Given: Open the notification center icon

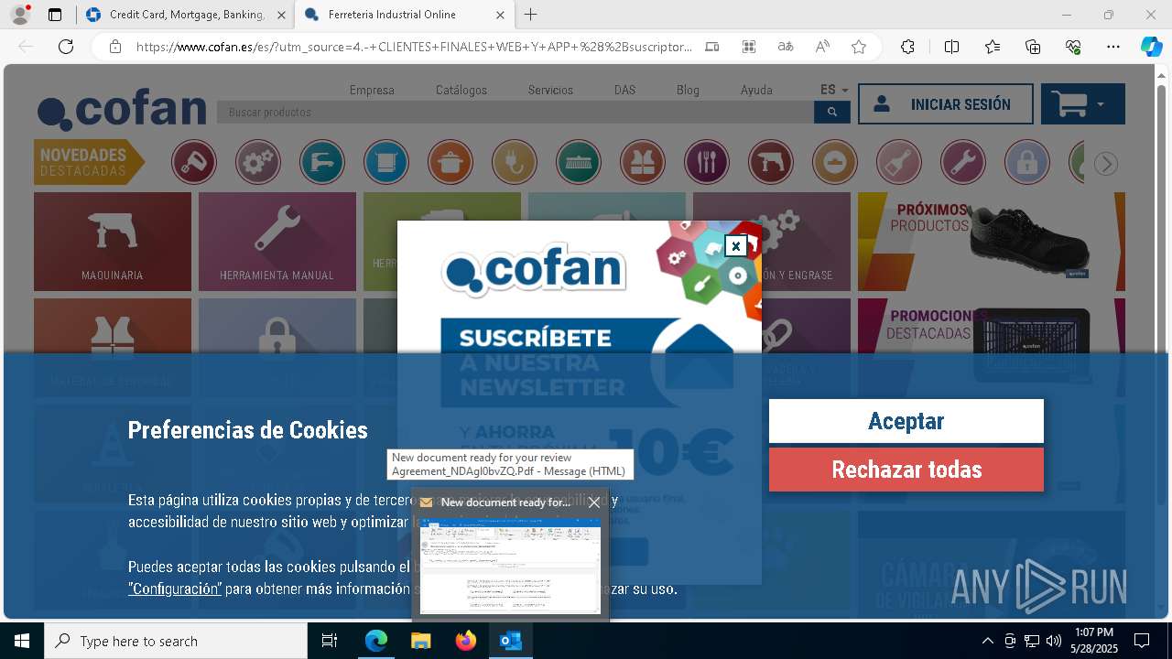Looking at the screenshot, I should tap(1142, 641).
